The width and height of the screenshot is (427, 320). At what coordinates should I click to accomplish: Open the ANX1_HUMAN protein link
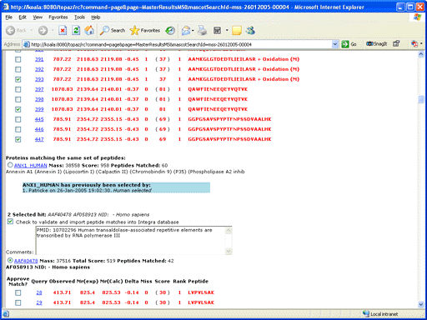(x=31, y=166)
